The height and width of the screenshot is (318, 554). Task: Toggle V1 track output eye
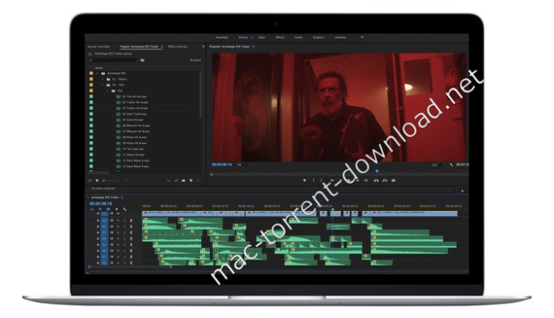(118, 214)
